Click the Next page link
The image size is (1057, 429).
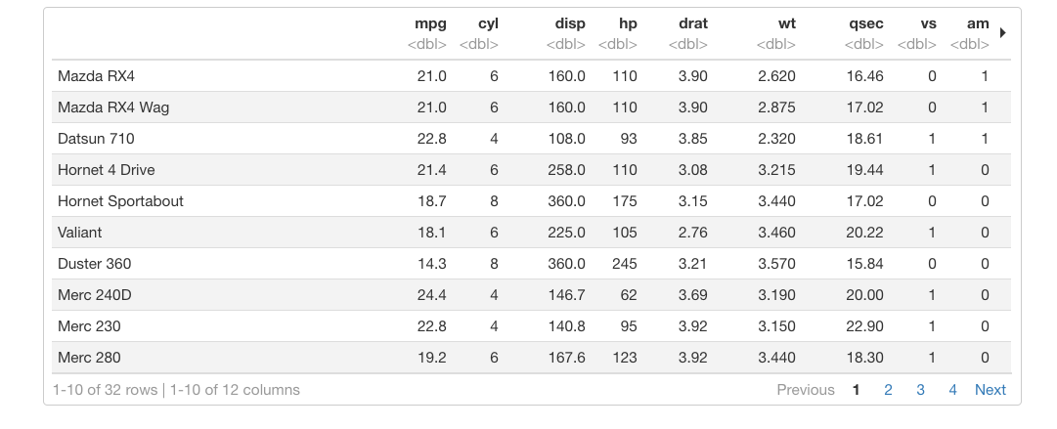(x=990, y=390)
